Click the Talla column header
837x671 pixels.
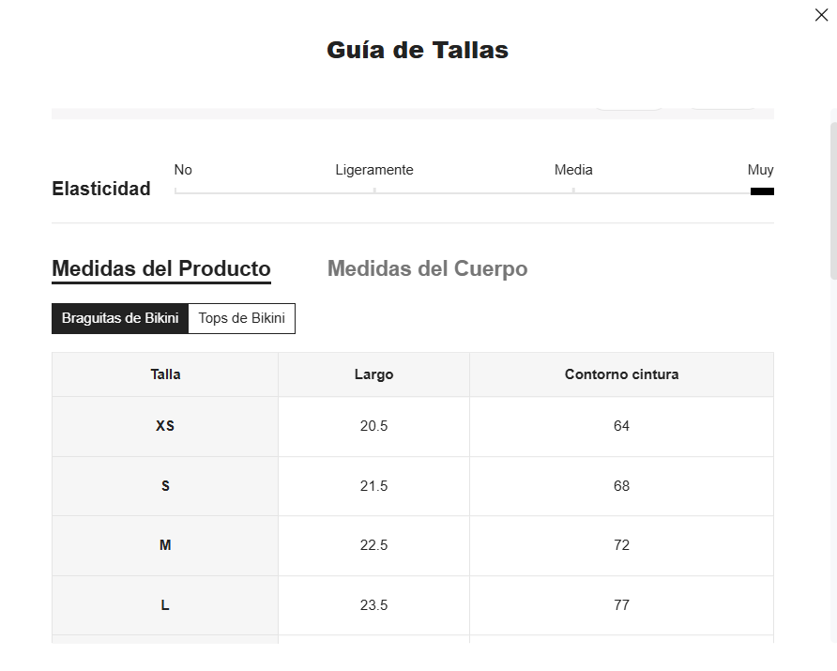tap(165, 374)
